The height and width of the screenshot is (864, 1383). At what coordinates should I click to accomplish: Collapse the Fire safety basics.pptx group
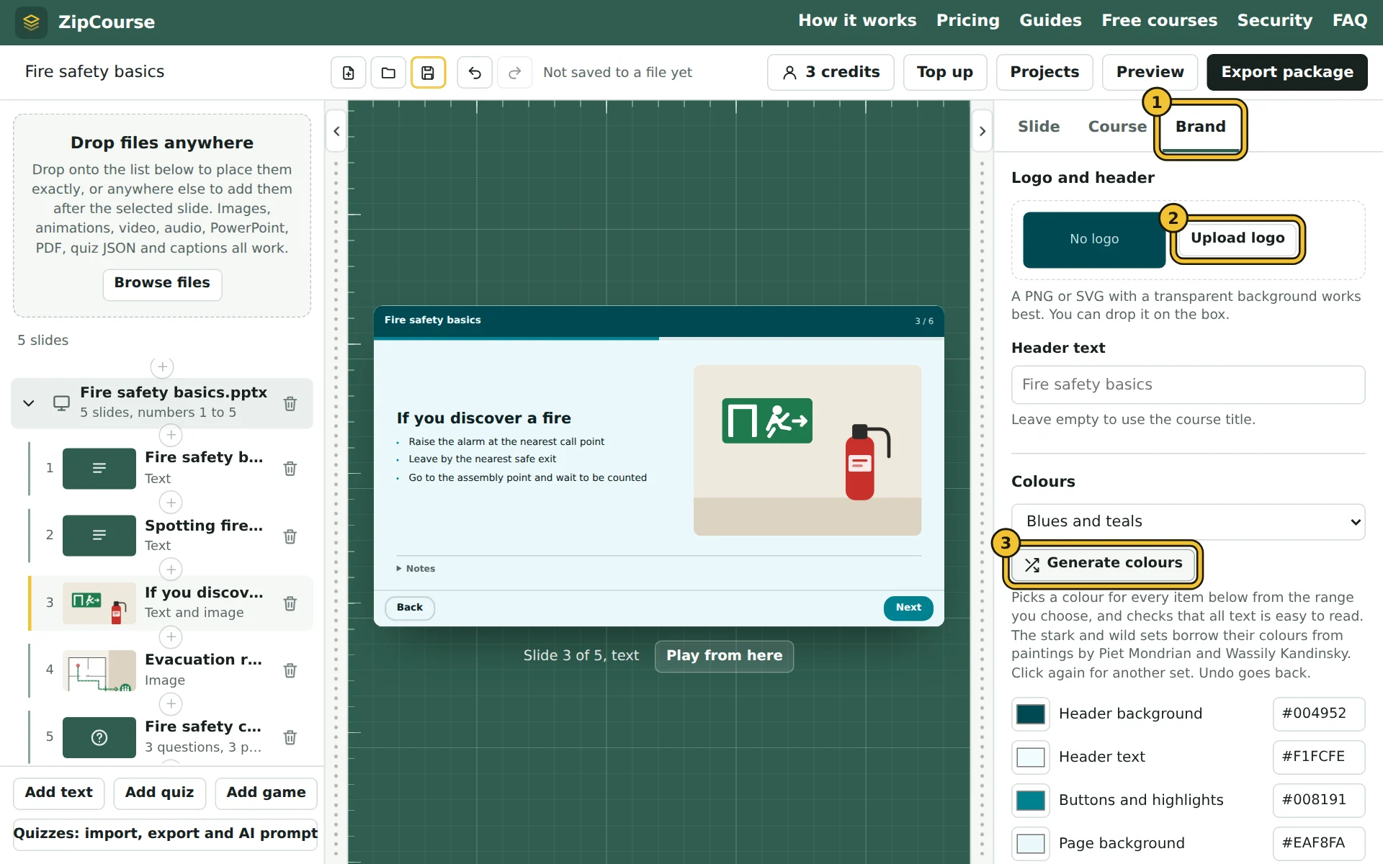(x=29, y=403)
